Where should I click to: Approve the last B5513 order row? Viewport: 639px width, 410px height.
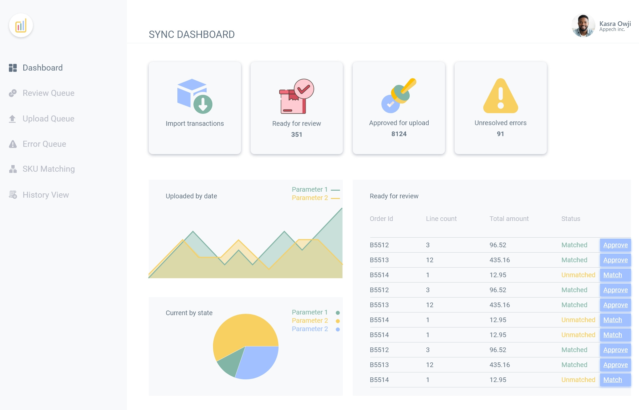click(x=615, y=365)
